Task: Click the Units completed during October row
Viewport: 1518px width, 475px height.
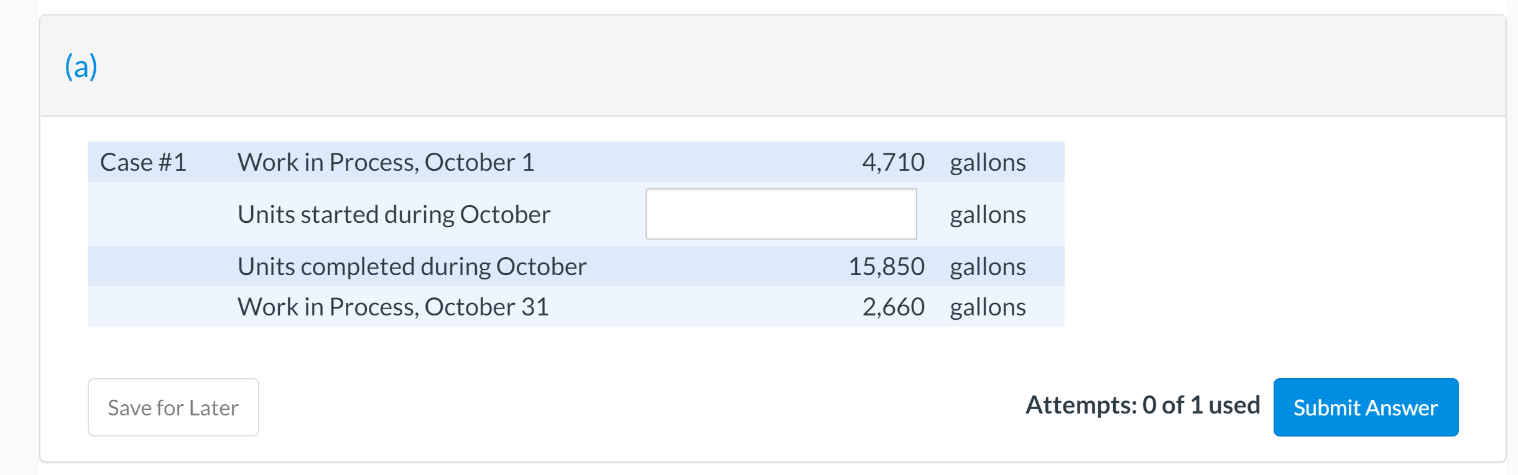Action: tap(412, 266)
